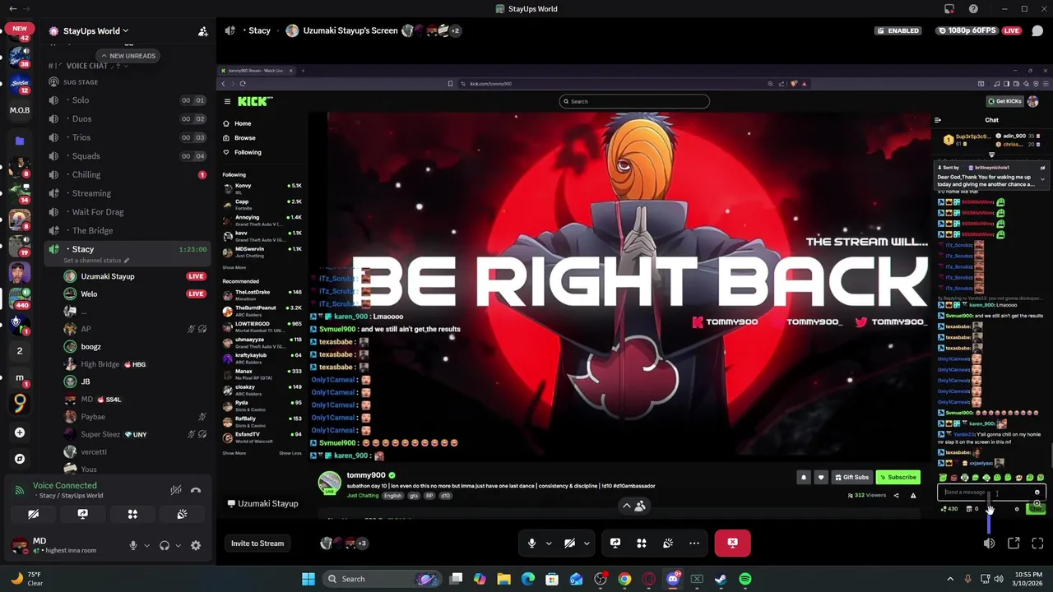The height and width of the screenshot is (592, 1053).
Task: Open output device dropdown next to headphones
Action: 178,545
